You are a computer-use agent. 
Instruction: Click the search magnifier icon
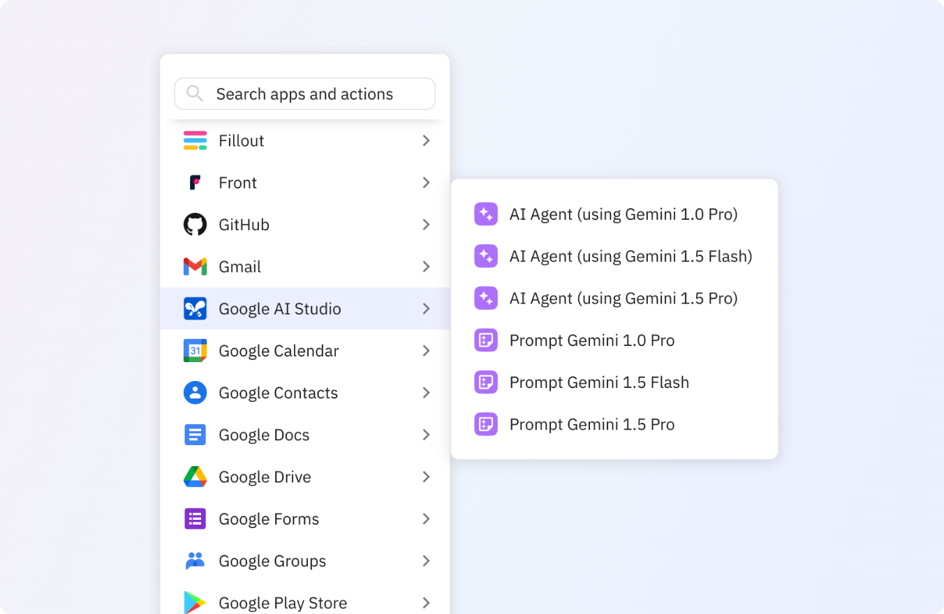(x=195, y=93)
